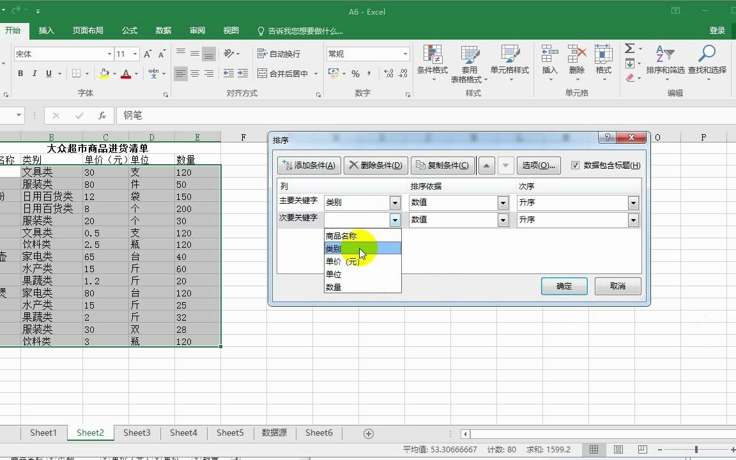The width and height of the screenshot is (736, 460).
Task: Toggle 自动换行 (Wrap Text)
Action: point(280,54)
